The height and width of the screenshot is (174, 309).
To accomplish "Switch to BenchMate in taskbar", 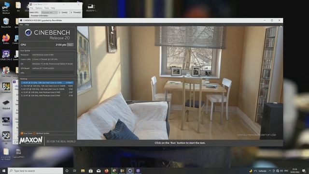I will coord(122,171).
